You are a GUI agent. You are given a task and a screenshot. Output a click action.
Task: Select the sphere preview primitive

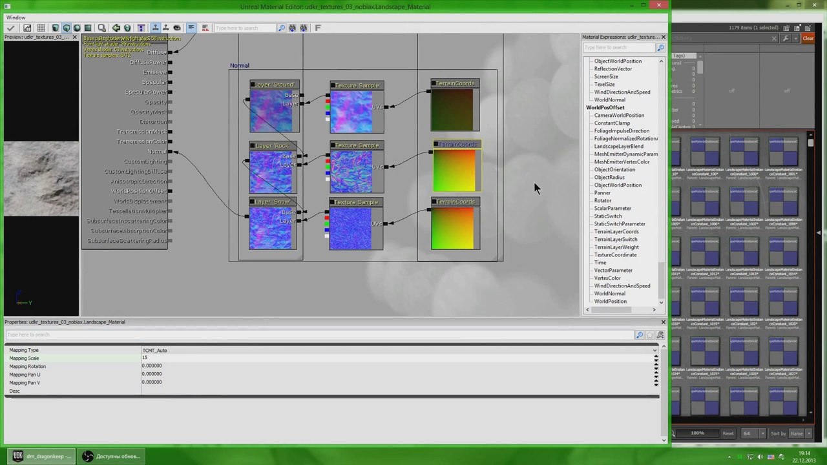point(77,28)
